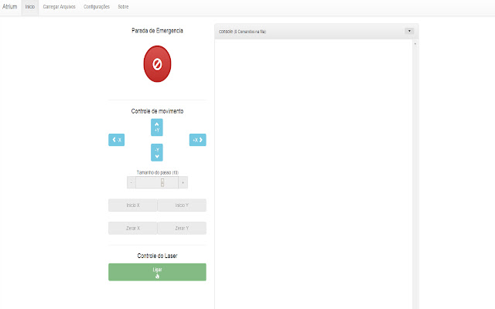
Task: Click the Atrium brand link
Action: pos(10,7)
